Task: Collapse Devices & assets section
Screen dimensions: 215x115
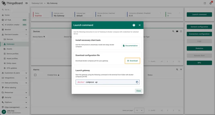Action: coord(15,34)
